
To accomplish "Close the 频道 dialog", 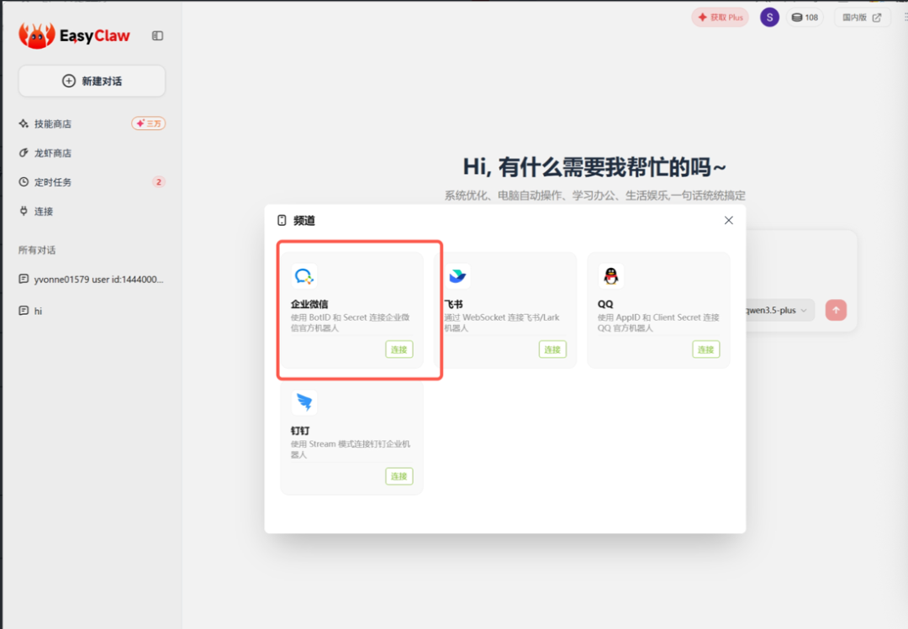I will pyautogui.click(x=729, y=220).
